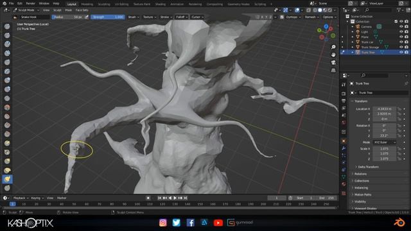Viewport: 411px width, 231px height.
Task: Open the XYZ Euler rotation mode dropdown
Action: pyautogui.click(x=384, y=142)
